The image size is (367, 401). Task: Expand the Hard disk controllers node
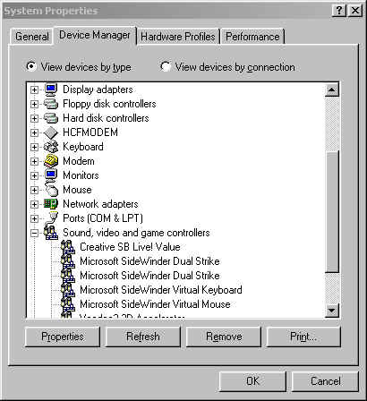pyautogui.click(x=34, y=118)
